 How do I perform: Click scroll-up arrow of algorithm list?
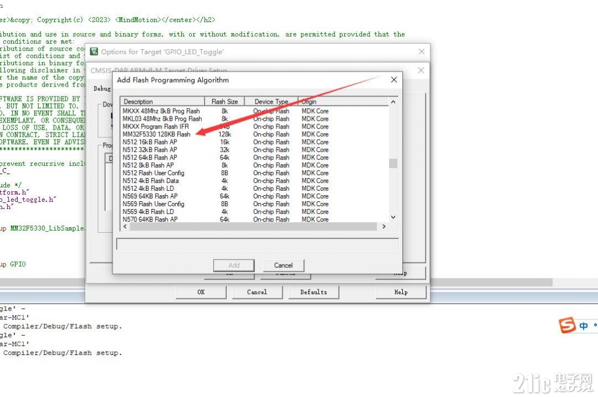pos(393,102)
